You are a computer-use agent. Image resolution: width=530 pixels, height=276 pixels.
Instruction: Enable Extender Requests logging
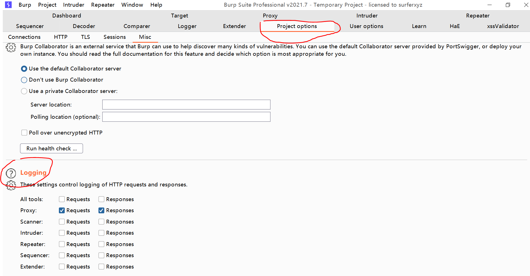(62, 267)
